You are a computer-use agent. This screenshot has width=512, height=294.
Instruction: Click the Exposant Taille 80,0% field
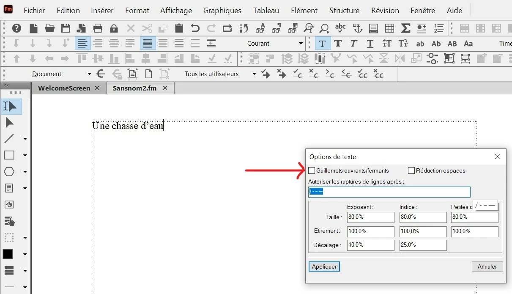click(x=371, y=217)
